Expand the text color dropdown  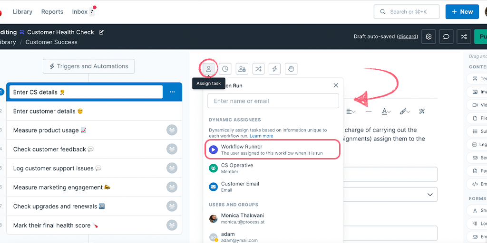pos(386,112)
